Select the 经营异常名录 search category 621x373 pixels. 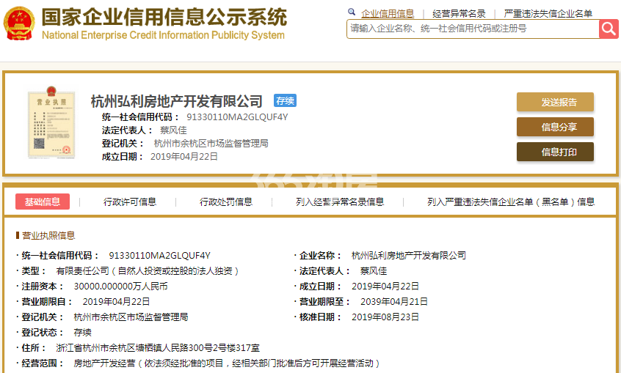[x=459, y=13]
